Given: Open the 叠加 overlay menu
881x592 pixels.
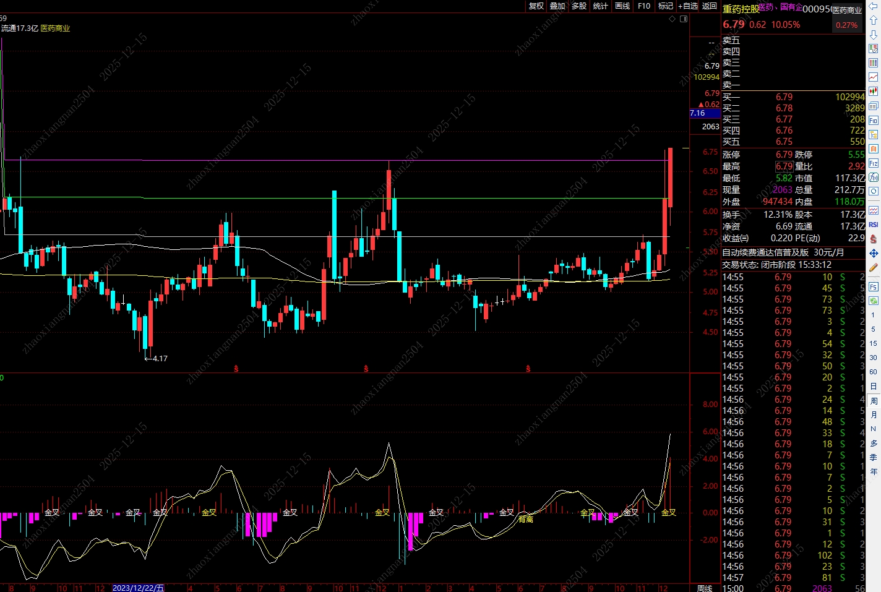Looking at the screenshot, I should (x=557, y=6).
